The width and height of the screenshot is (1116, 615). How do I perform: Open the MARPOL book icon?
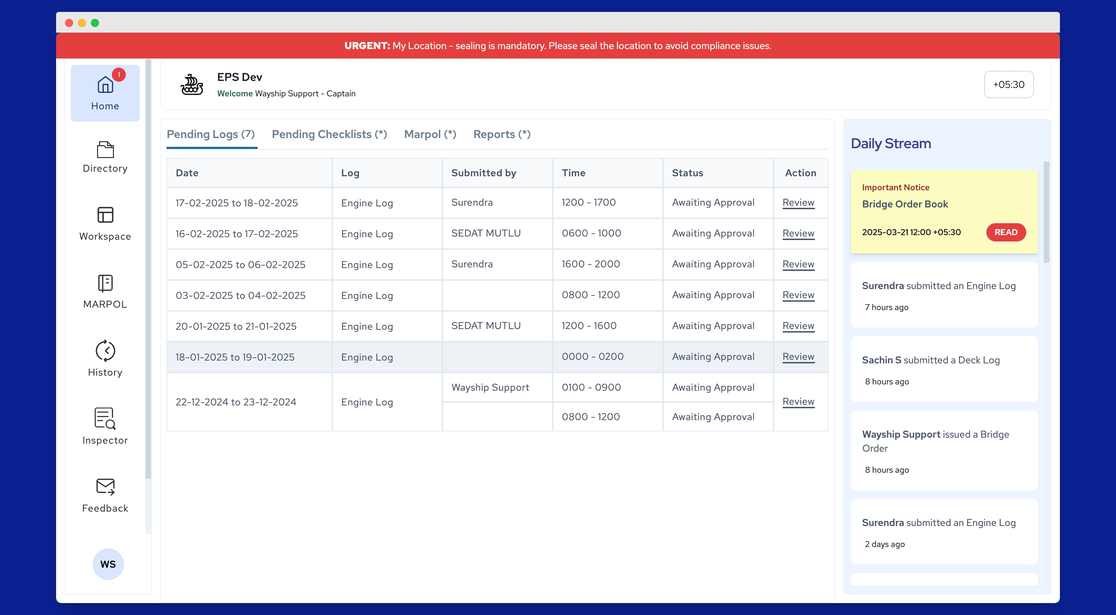coord(105,283)
